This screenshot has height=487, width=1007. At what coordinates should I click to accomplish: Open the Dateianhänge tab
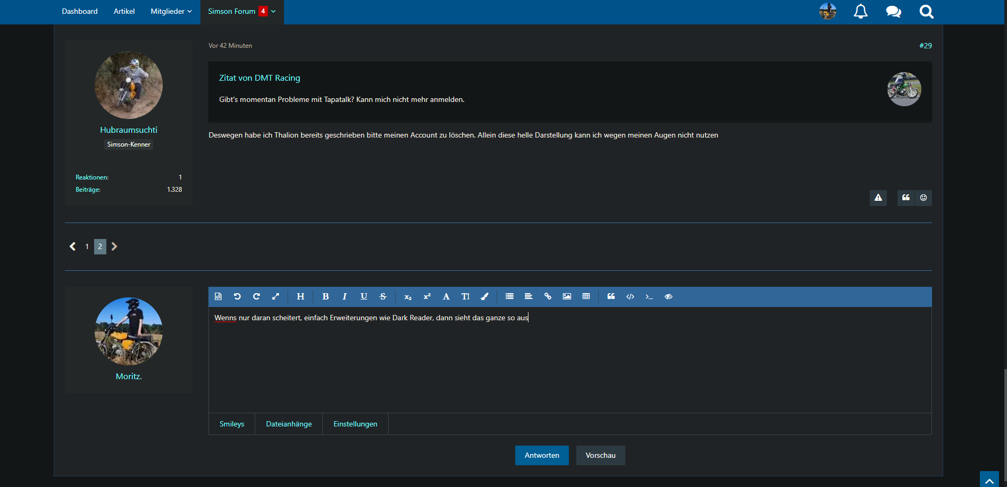(289, 424)
